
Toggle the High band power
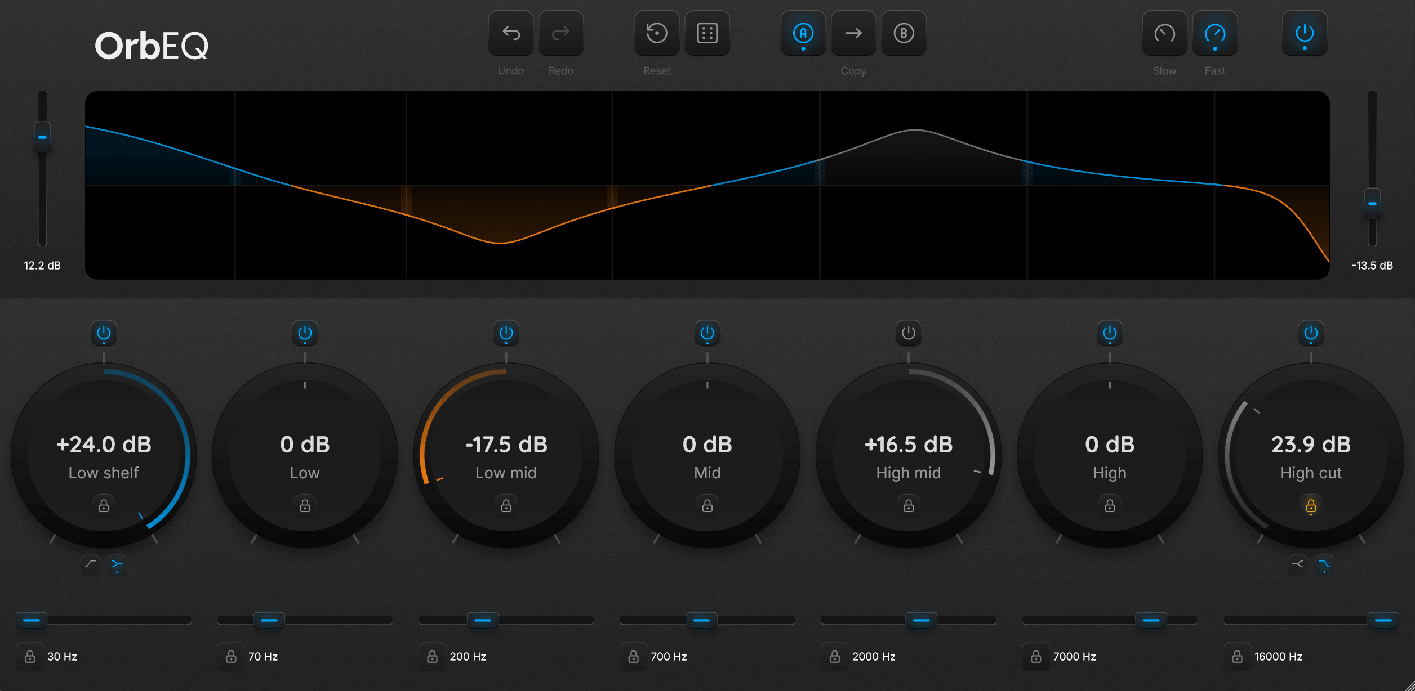[x=1110, y=333]
